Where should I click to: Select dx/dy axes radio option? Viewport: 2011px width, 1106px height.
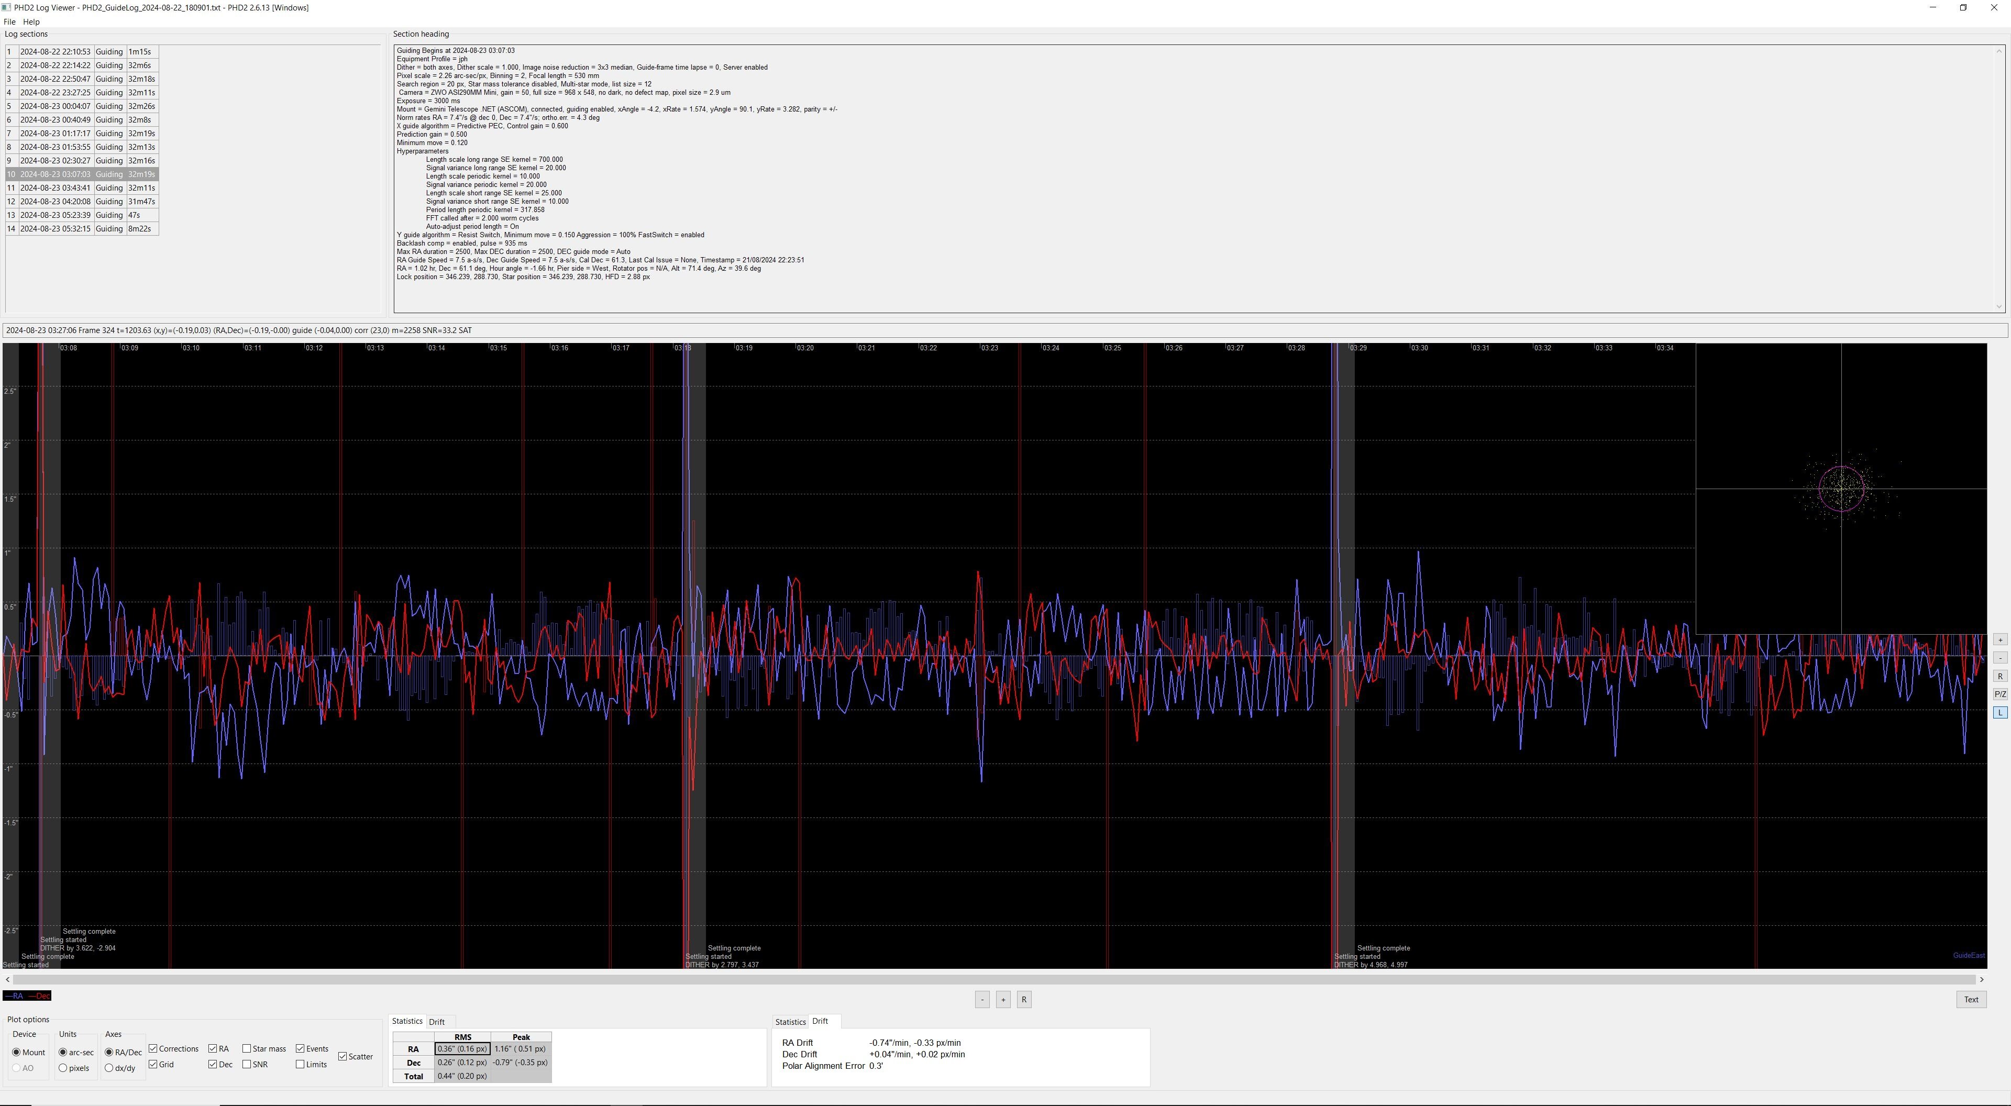[109, 1068]
